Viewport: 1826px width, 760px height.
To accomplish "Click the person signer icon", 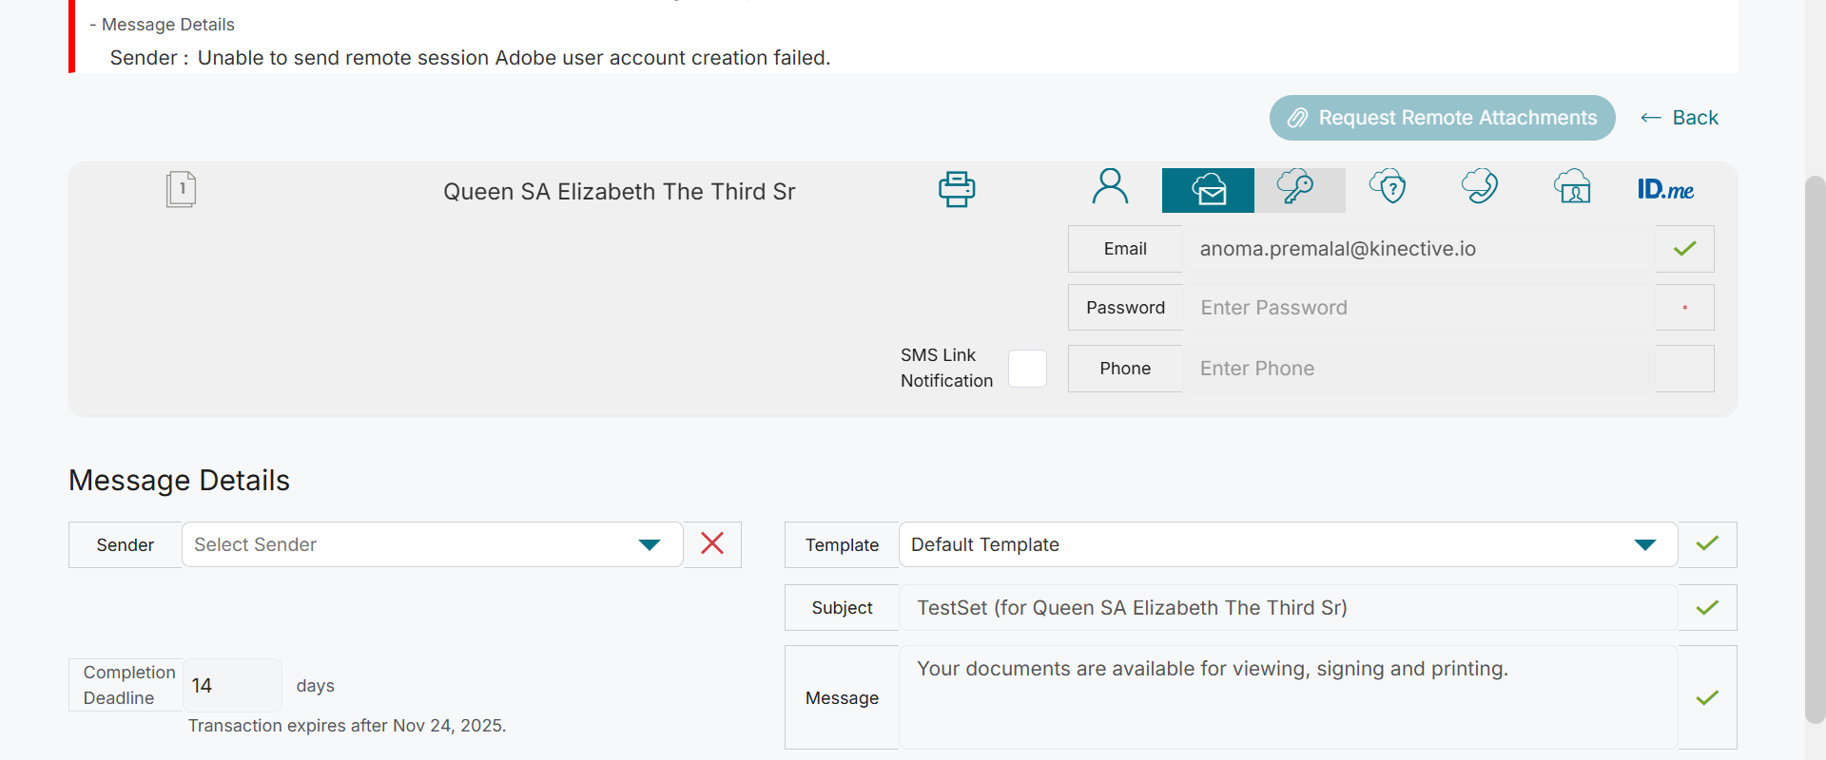I will point(1110,187).
